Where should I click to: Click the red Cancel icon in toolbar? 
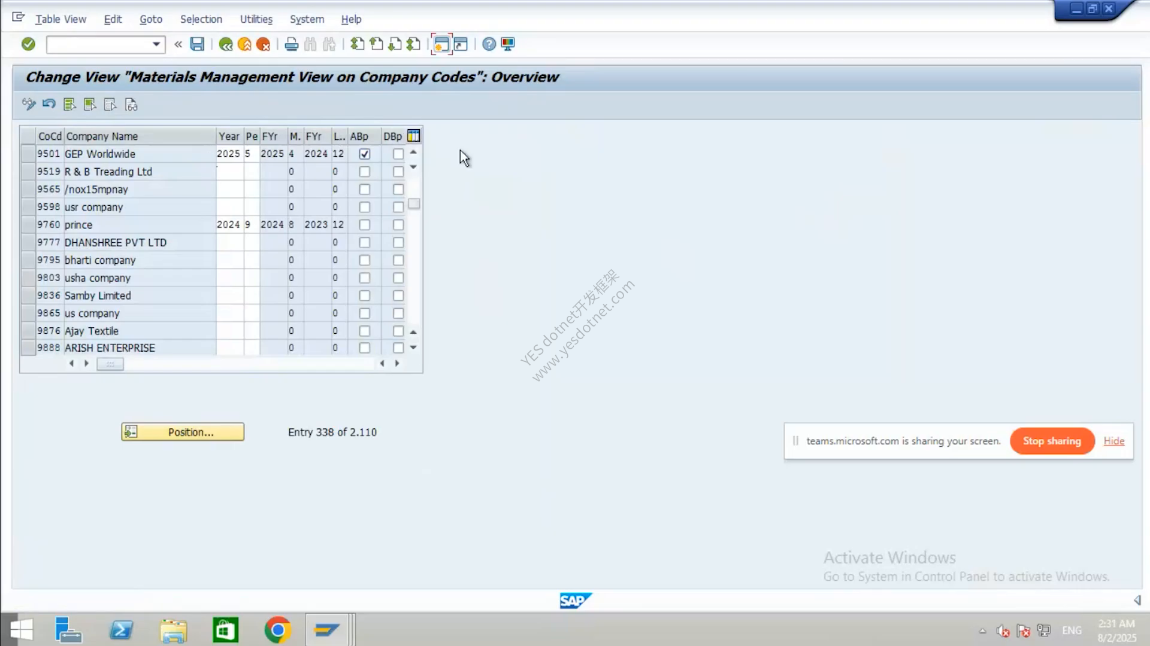263,44
